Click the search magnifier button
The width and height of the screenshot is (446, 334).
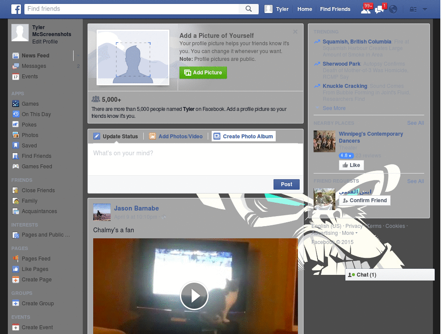(x=249, y=9)
